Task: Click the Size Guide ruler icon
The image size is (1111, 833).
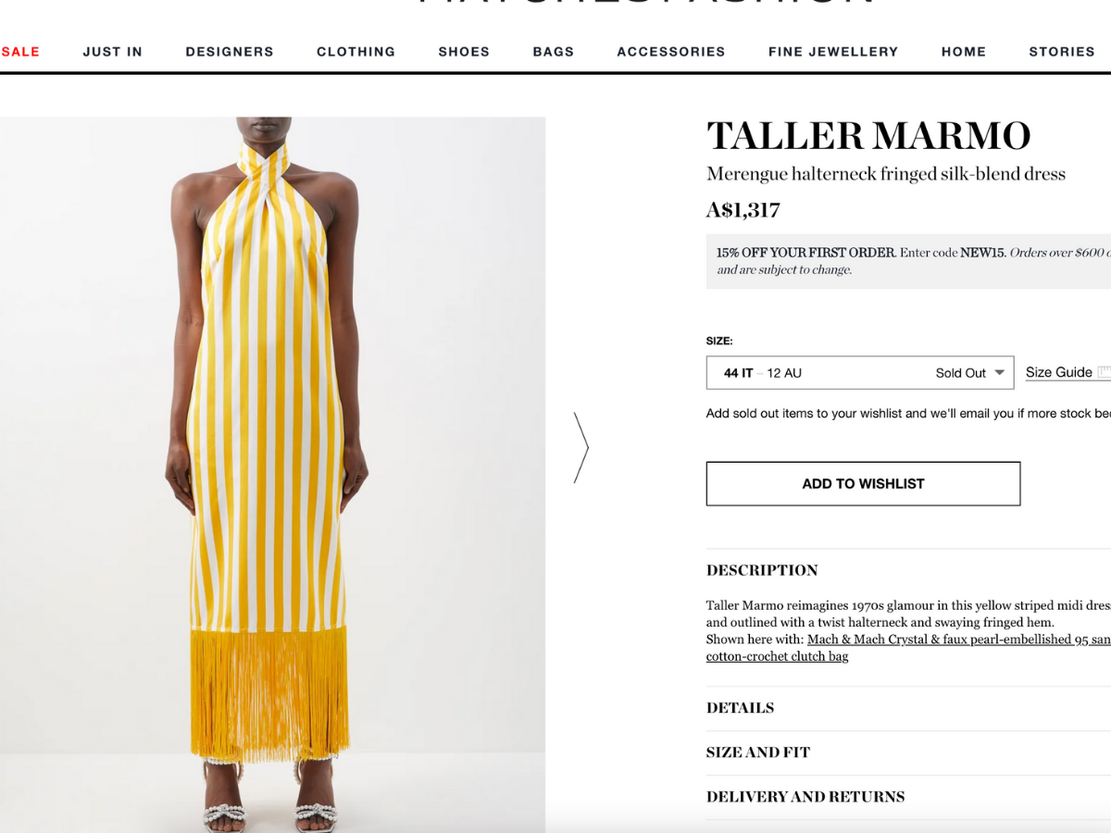Action: (x=1104, y=372)
